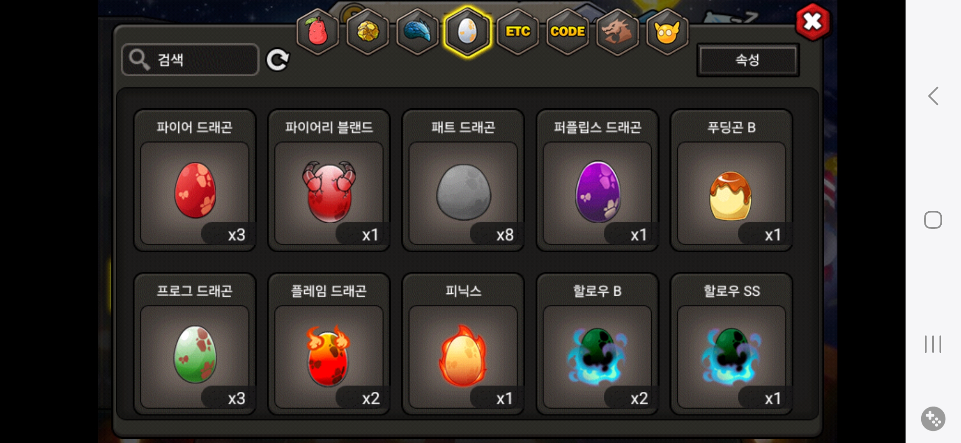
Task: Switch to the ETC tab
Action: coord(517,32)
